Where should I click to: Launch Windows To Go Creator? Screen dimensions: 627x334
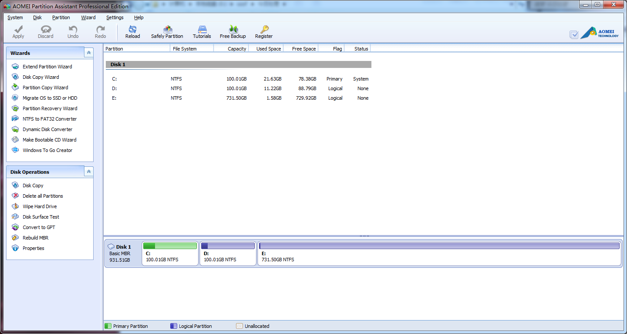click(x=47, y=150)
